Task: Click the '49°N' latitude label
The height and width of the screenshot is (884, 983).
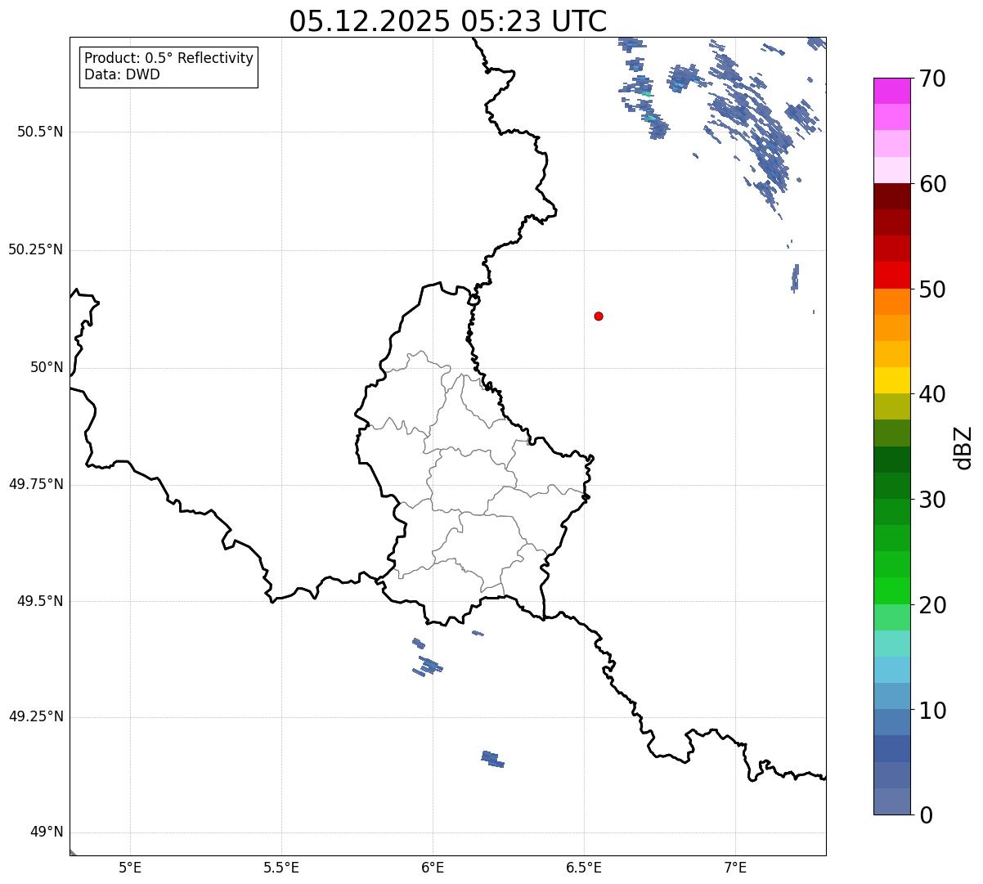Action: tap(47, 832)
